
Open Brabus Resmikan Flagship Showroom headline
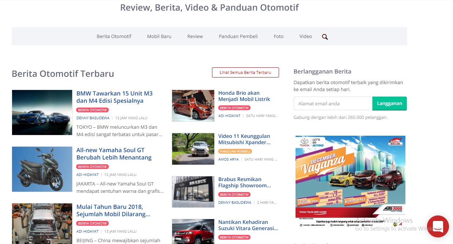245,182
